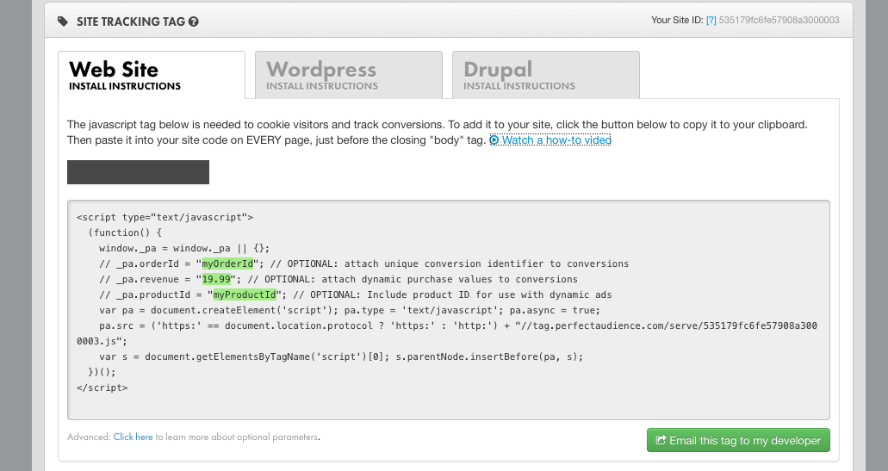Click the play icon before Watch a how-to video
Screen dimensions: 888x471
pos(494,139)
